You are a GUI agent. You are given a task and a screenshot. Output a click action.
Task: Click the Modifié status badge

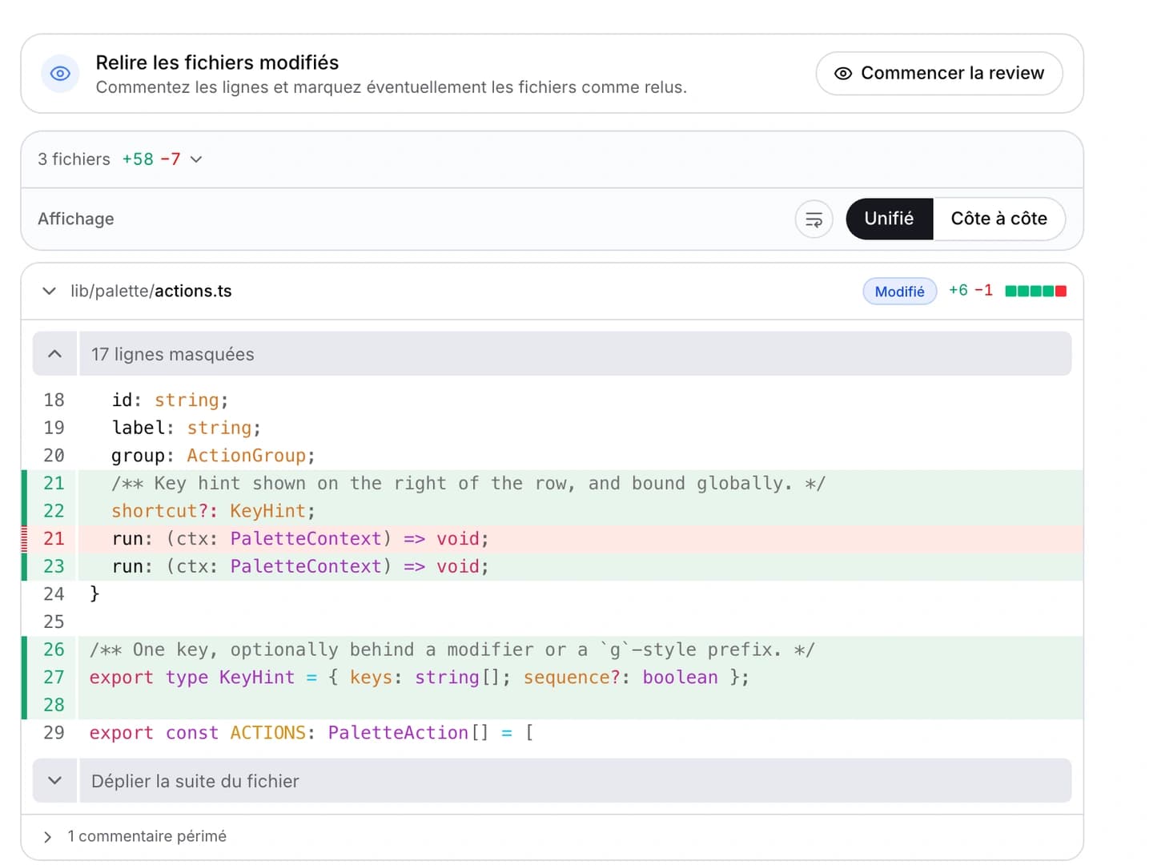coord(899,292)
